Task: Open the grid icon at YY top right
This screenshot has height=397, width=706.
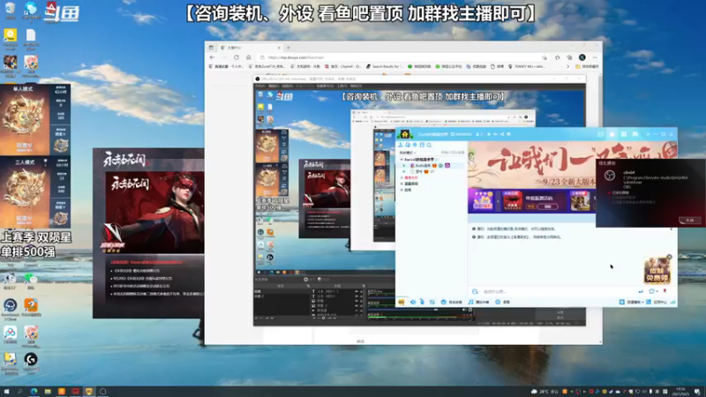Action: 624,134
